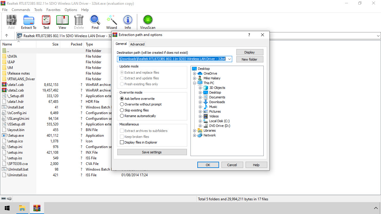The height and width of the screenshot is (214, 381).
Task: Click the Network icon in folder tree
Action: pos(200,135)
